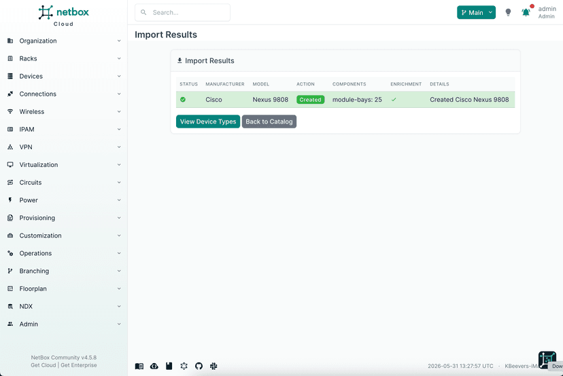
Task: Open Slack icon in footer
Action: pyautogui.click(x=214, y=366)
